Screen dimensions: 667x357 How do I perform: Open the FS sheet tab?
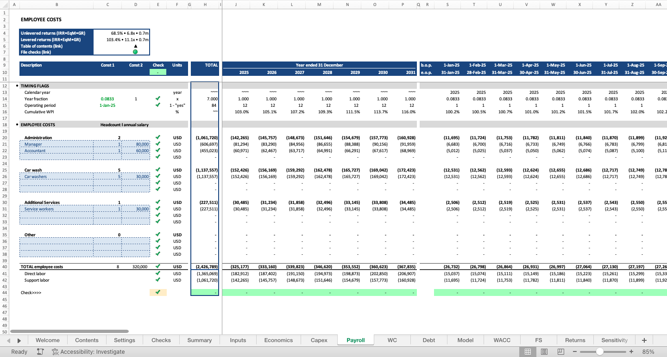[539, 340]
